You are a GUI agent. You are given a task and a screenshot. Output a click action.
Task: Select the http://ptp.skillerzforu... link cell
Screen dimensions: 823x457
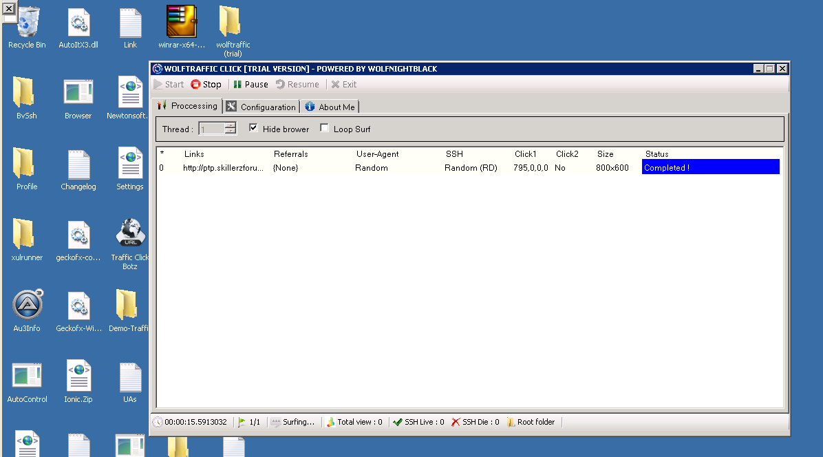223,168
